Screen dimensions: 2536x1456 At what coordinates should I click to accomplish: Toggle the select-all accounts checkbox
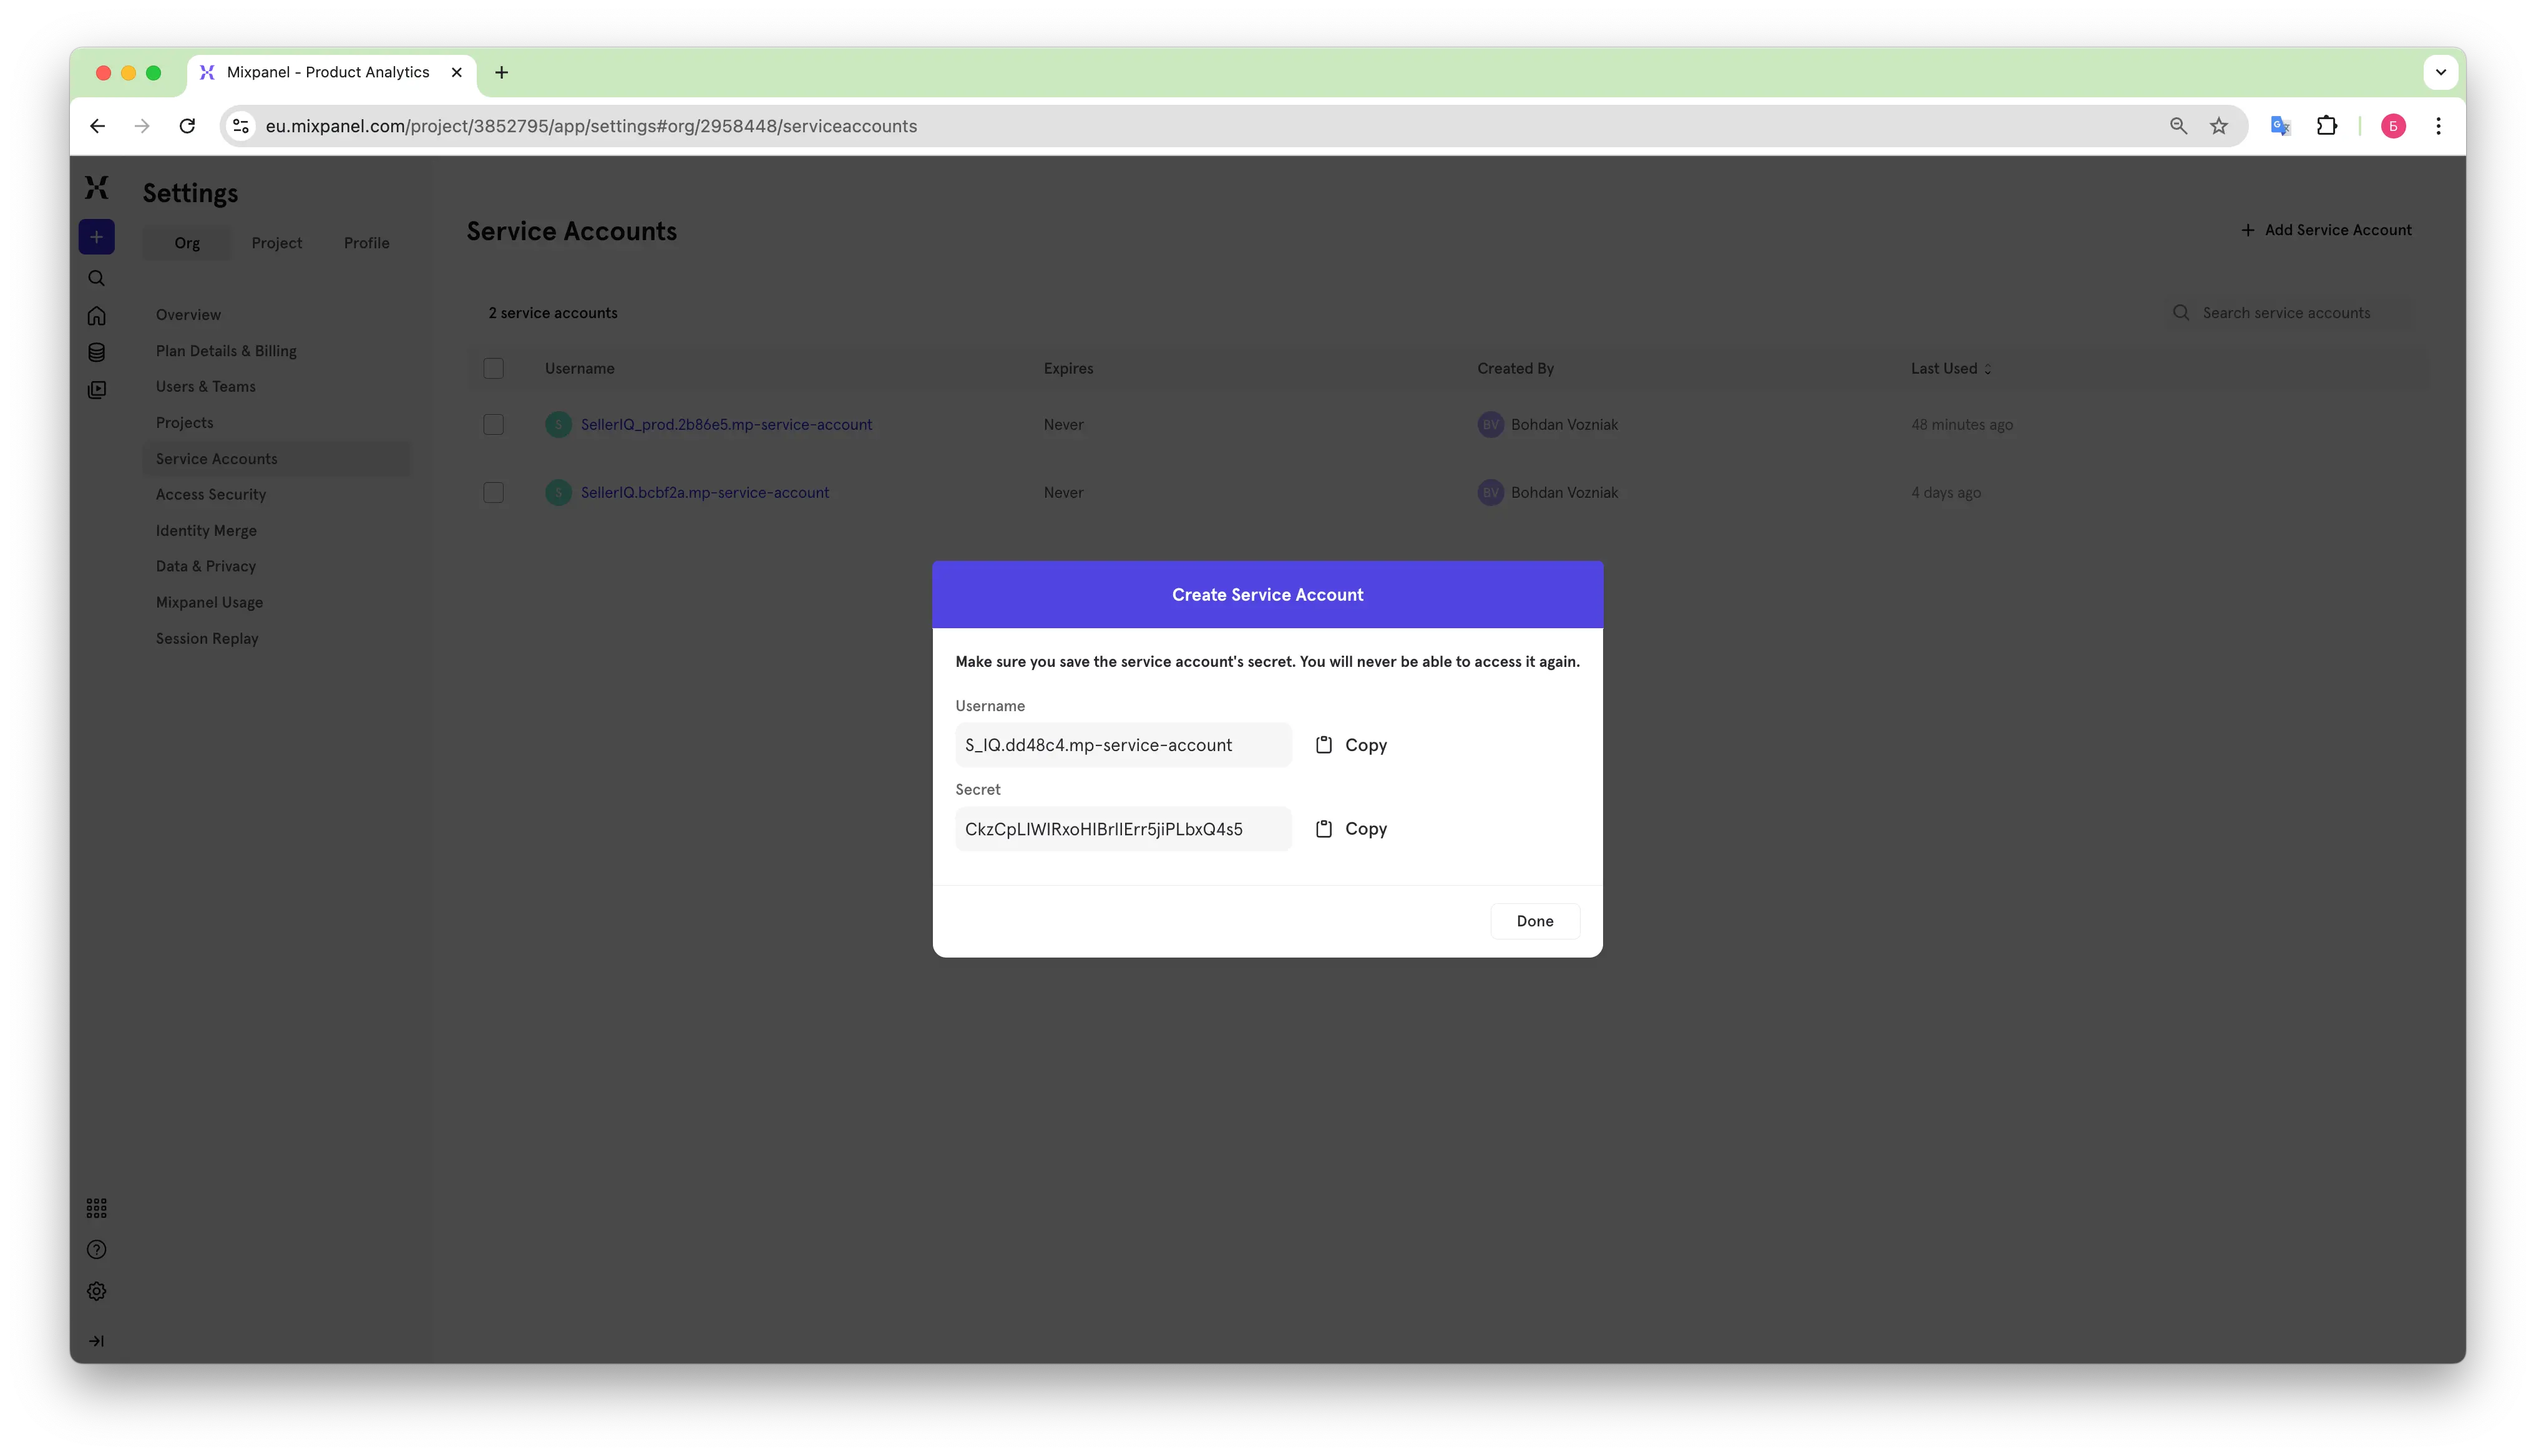(494, 369)
